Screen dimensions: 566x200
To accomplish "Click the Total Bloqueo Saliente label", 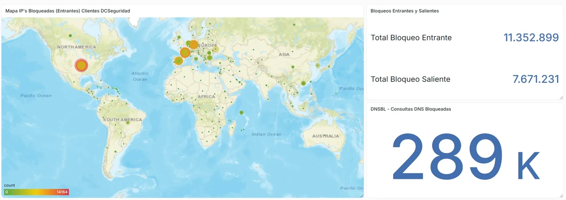I will (x=410, y=79).
